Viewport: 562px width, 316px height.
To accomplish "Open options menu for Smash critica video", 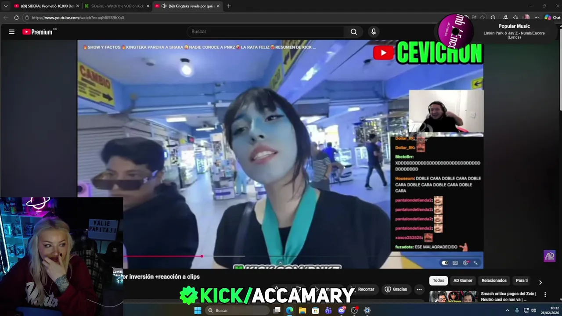I will [x=545, y=294].
